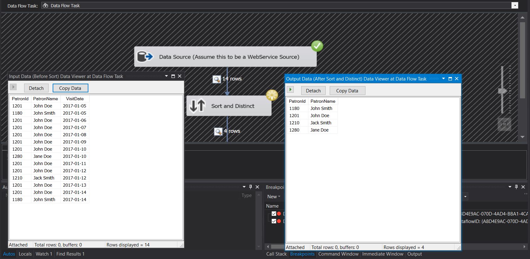Detach the Output Data viewer

(313, 91)
